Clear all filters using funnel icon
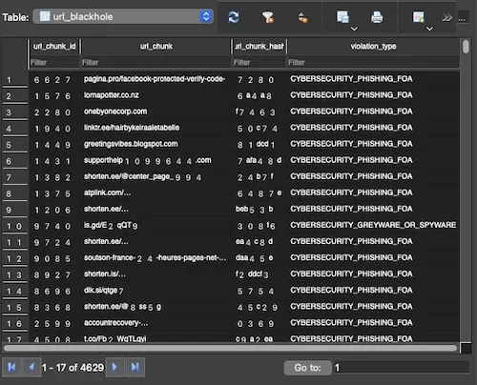The image size is (477, 385). [x=268, y=17]
